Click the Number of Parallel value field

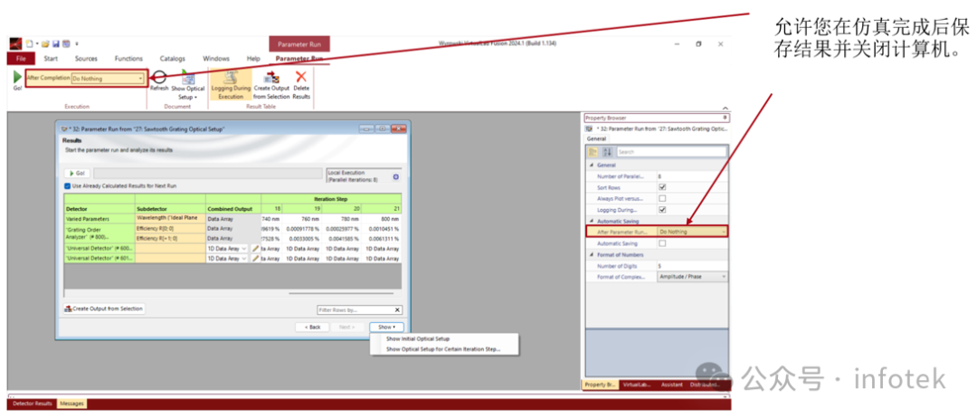pos(692,176)
